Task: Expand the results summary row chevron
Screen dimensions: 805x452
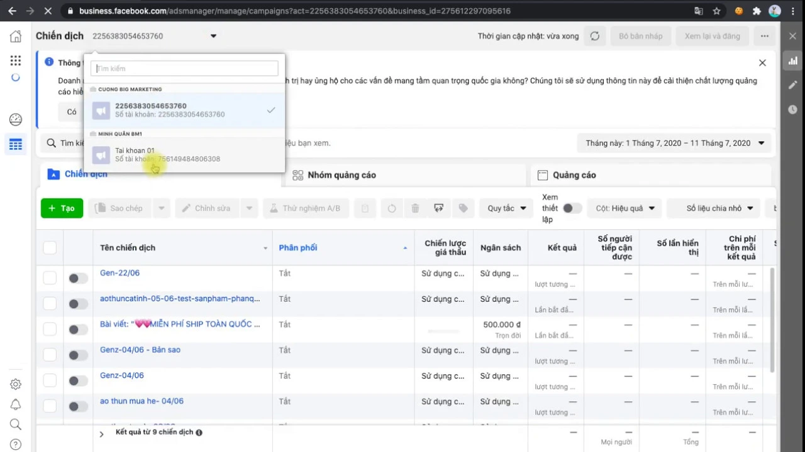Action: [x=101, y=434]
